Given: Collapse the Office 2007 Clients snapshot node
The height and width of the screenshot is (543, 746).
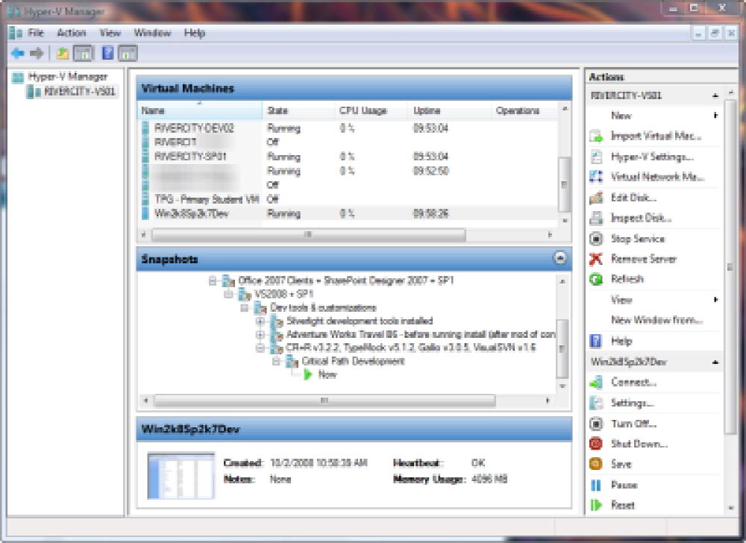Looking at the screenshot, I should (x=213, y=281).
